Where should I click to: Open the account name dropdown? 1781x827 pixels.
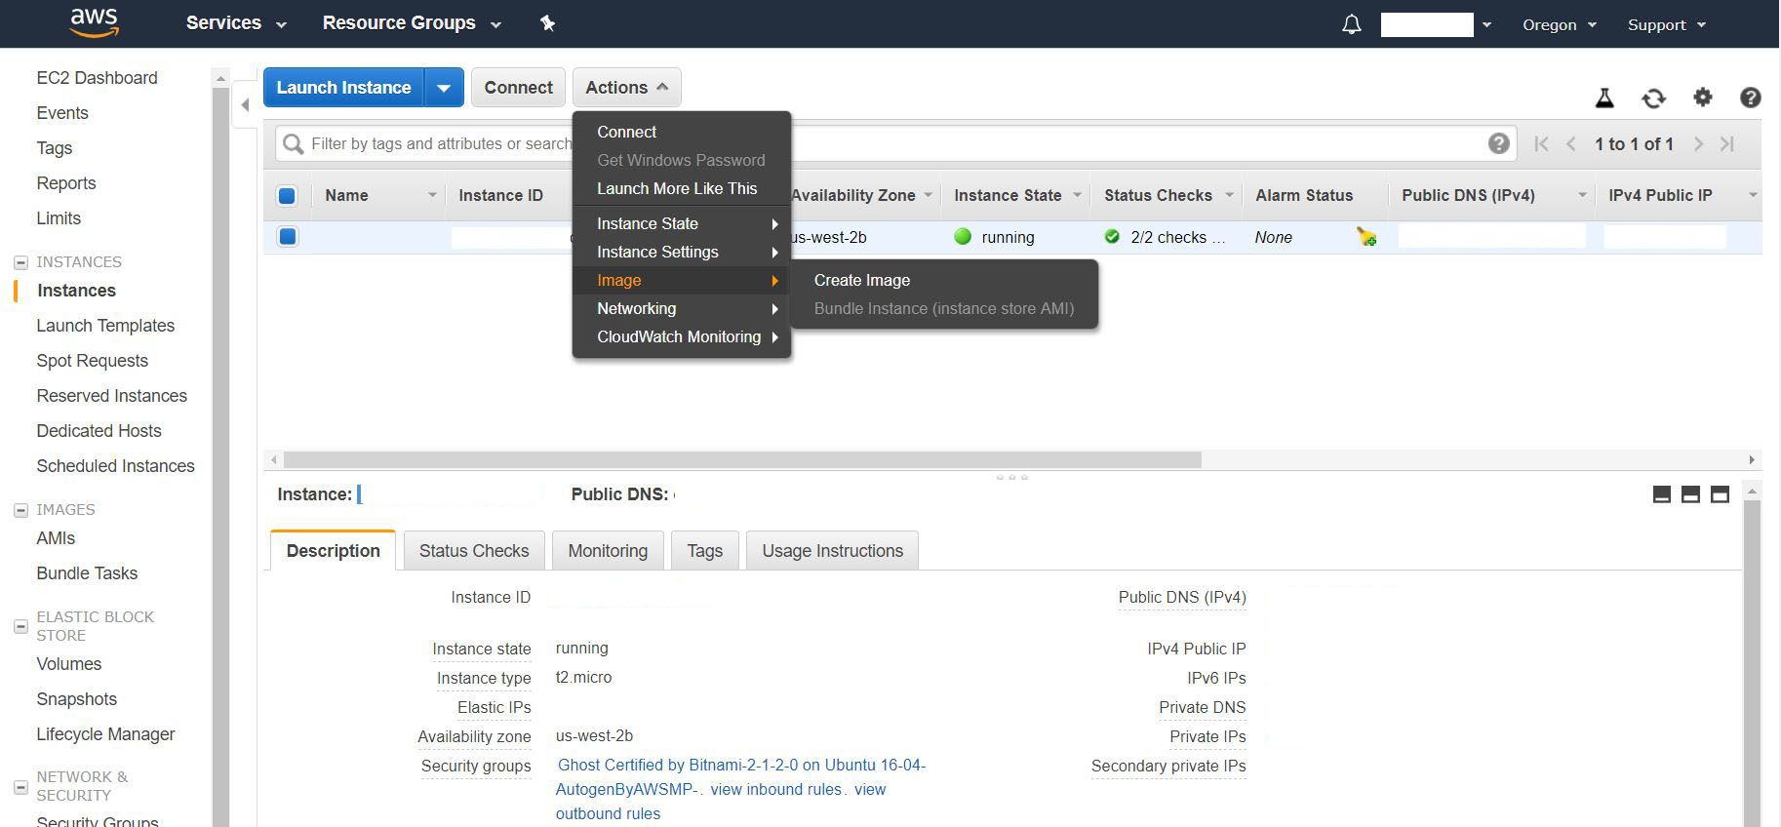[x=1436, y=24]
